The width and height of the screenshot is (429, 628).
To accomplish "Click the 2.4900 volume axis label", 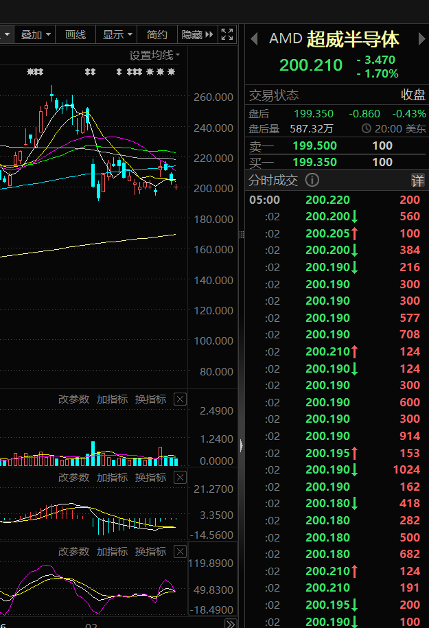I will pyautogui.click(x=216, y=411).
